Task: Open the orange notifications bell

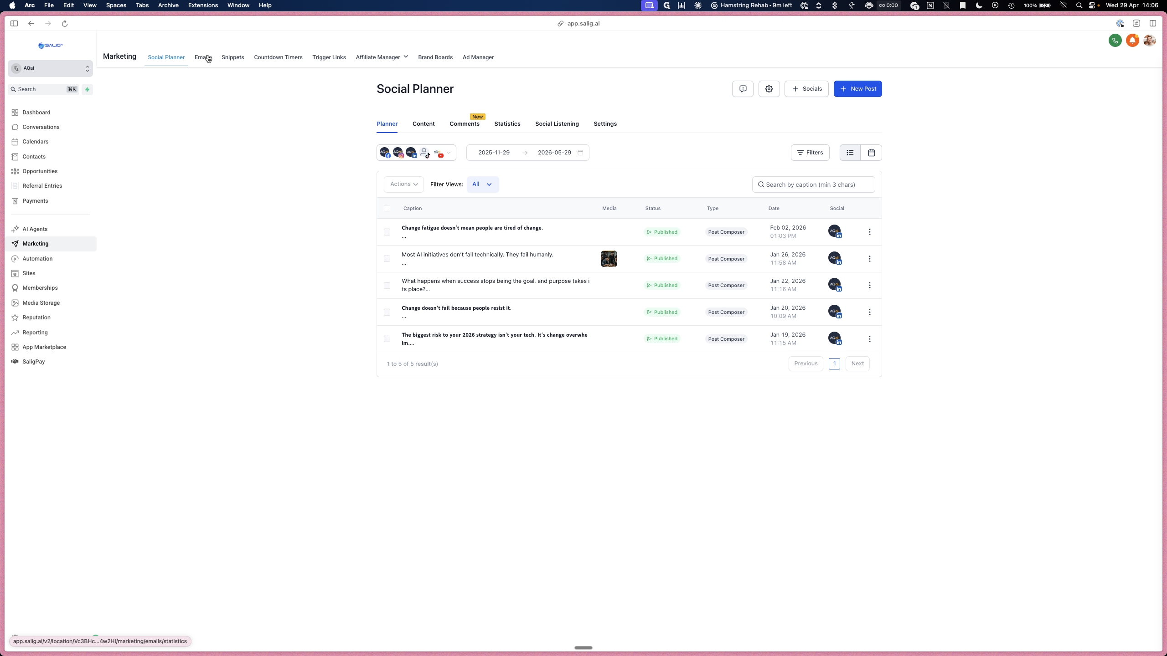Action: [1132, 41]
